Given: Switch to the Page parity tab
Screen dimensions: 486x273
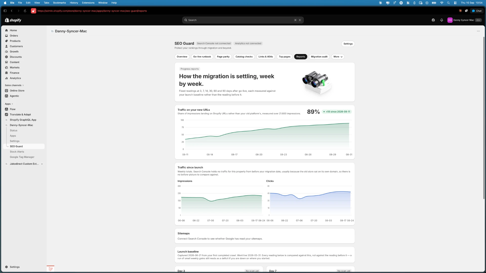Looking at the screenshot, I should pos(223,57).
